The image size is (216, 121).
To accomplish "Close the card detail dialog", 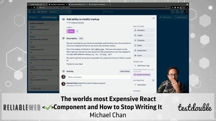I will tap(154, 18).
